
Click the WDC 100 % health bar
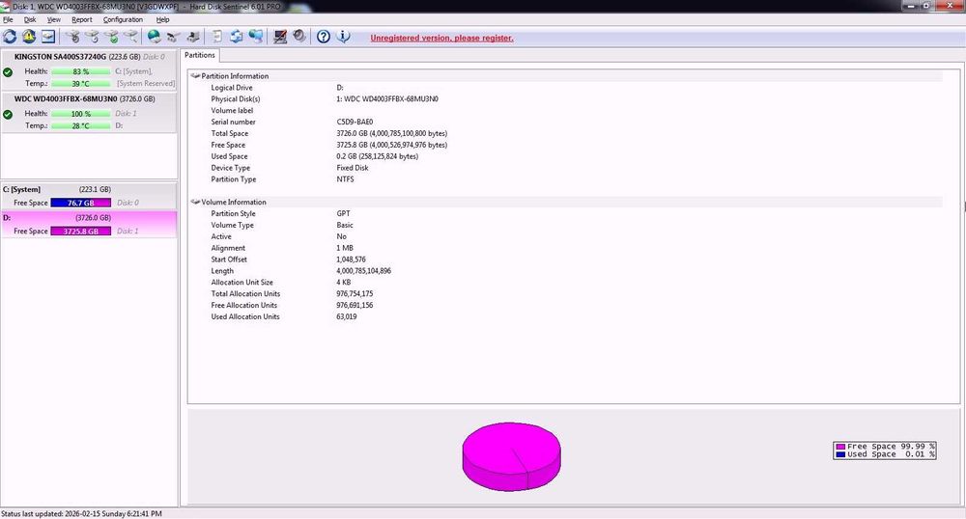tap(81, 114)
